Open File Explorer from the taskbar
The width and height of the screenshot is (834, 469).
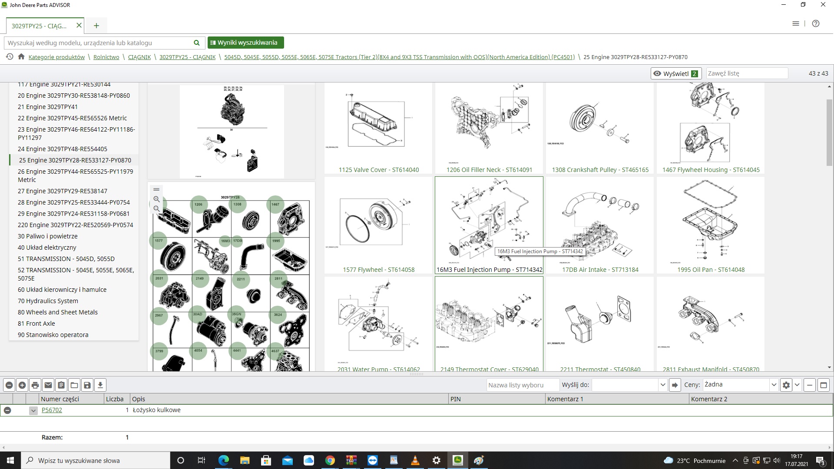(245, 460)
